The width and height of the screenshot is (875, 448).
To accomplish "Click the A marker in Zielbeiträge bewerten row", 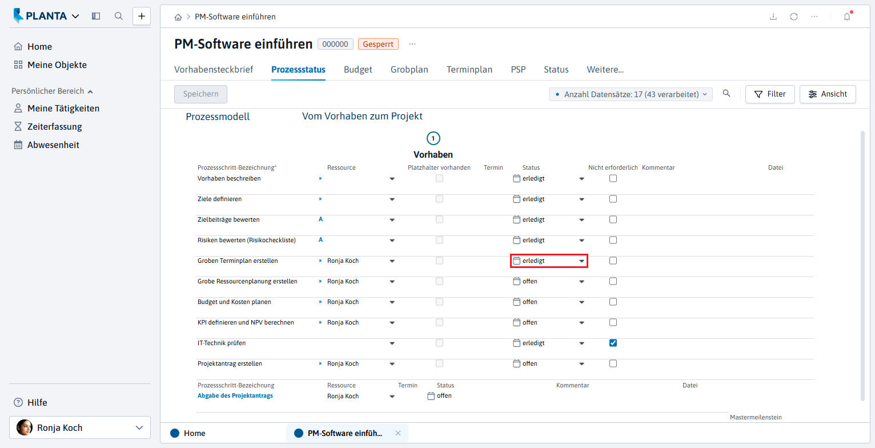I will point(320,219).
